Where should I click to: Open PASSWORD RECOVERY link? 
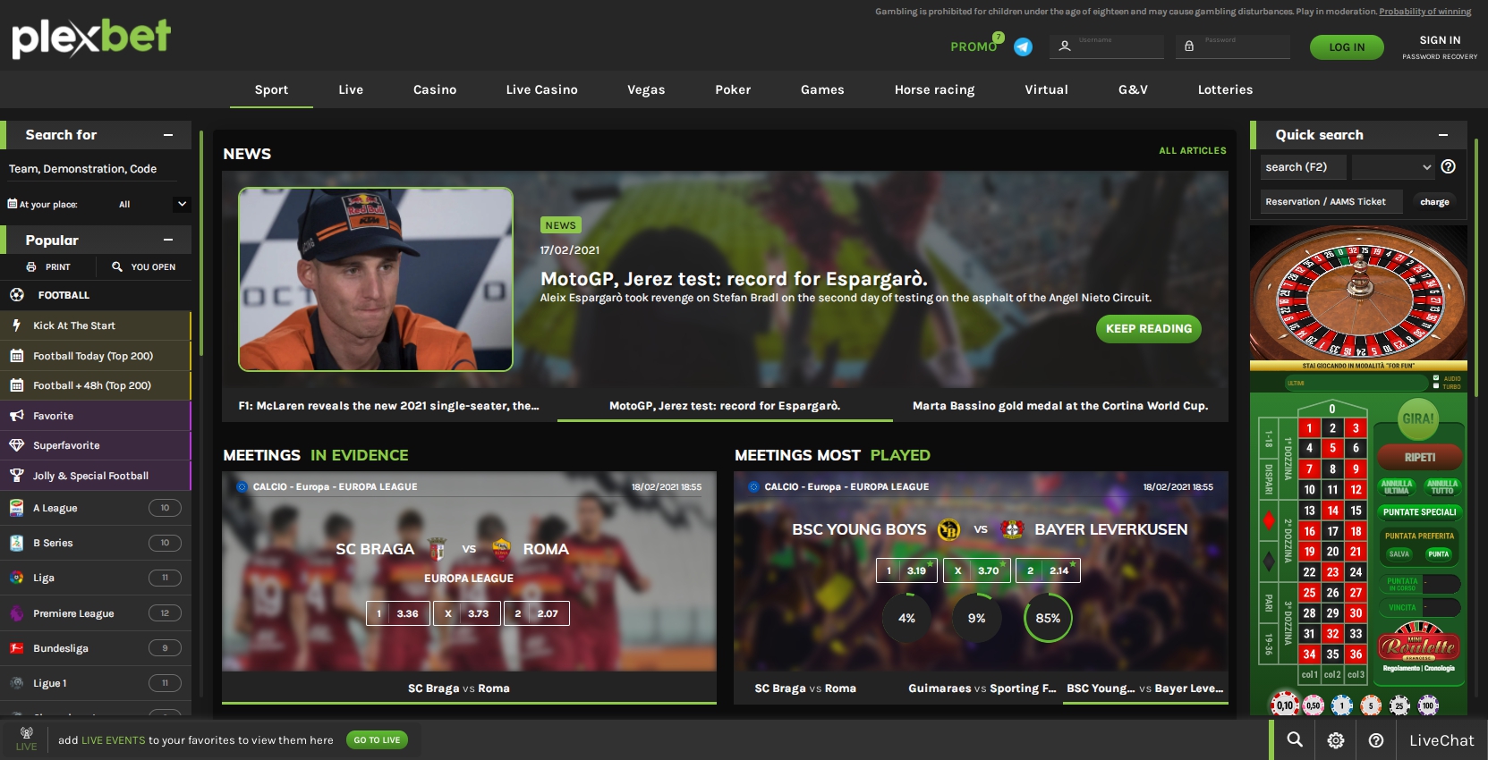[1440, 57]
